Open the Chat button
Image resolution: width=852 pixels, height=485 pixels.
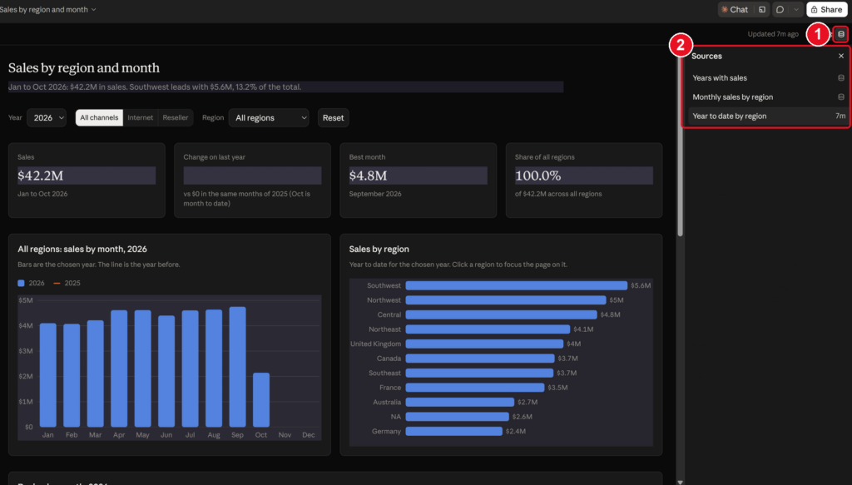click(735, 9)
